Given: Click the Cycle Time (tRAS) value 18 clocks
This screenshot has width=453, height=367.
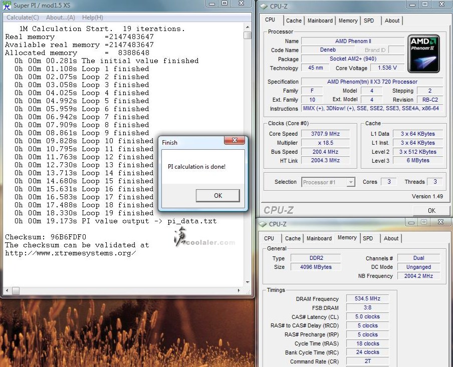Looking at the screenshot, I should pyautogui.click(x=367, y=343).
